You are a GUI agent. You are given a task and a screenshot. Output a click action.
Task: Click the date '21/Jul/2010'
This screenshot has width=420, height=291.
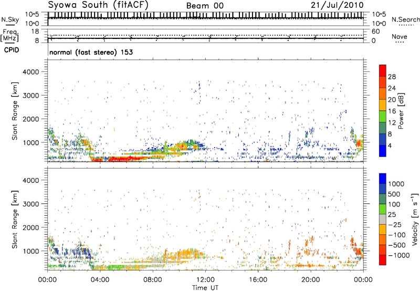tap(337, 5)
